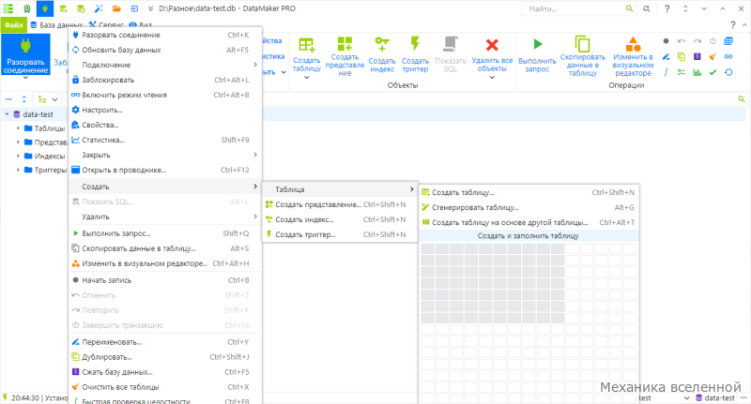This screenshot has width=751, height=404.
Task: Open dropdown chevron under Создать таблицу ribbon button
Action: pyautogui.click(x=307, y=77)
